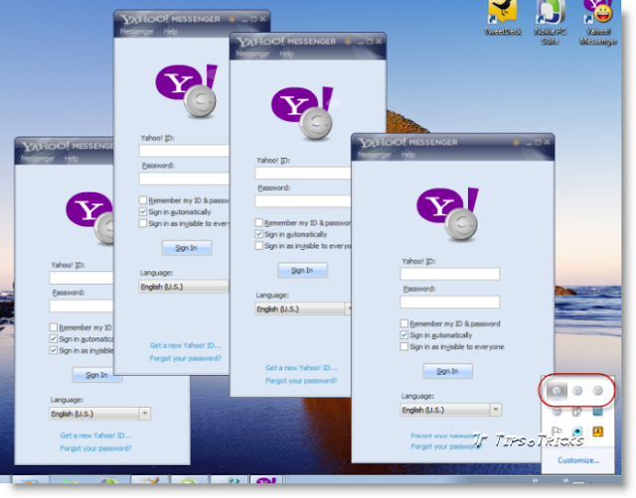Click the device plug icon in the tray popup
The height and width of the screenshot is (498, 636).
pos(576,412)
